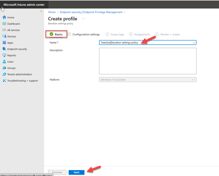Click the Description text area

148,61
